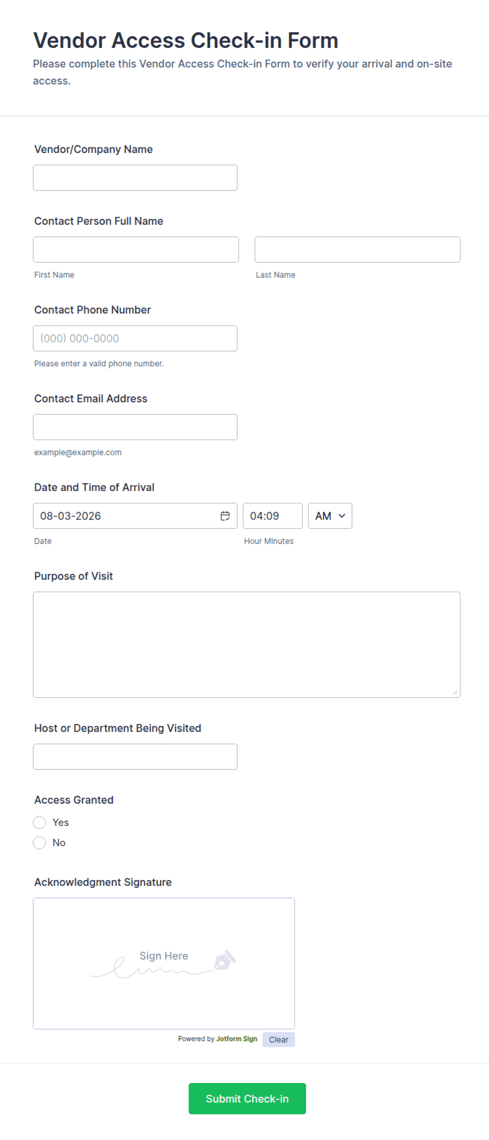Image resolution: width=489 pixels, height=1140 pixels.
Task: Click the Contact Email Address field
Action: tap(135, 427)
